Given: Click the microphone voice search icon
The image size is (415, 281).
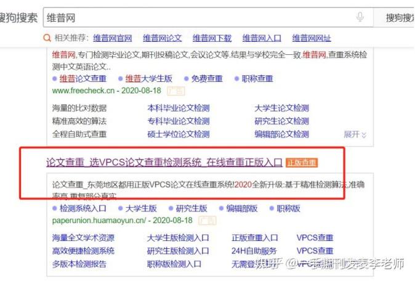Looking at the screenshot, I should pos(360,17).
